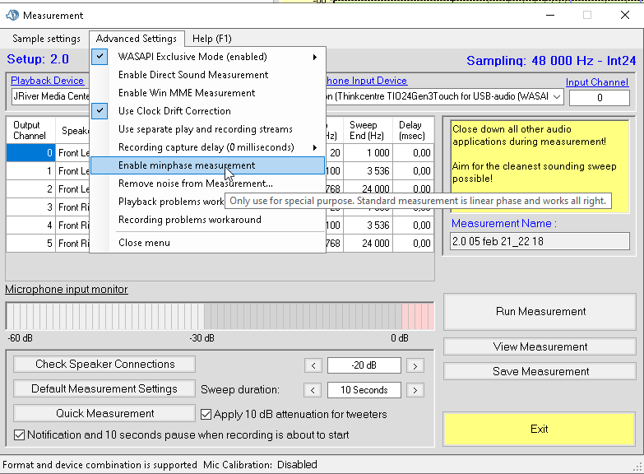Click the Playback Device link
The height and width of the screenshot is (474, 644).
pos(47,81)
